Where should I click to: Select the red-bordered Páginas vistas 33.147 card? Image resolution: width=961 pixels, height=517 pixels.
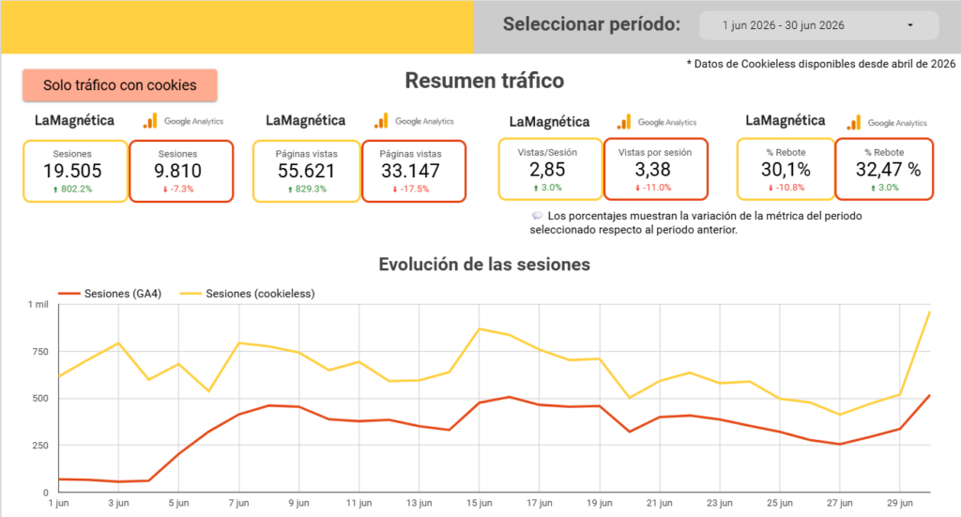414,171
